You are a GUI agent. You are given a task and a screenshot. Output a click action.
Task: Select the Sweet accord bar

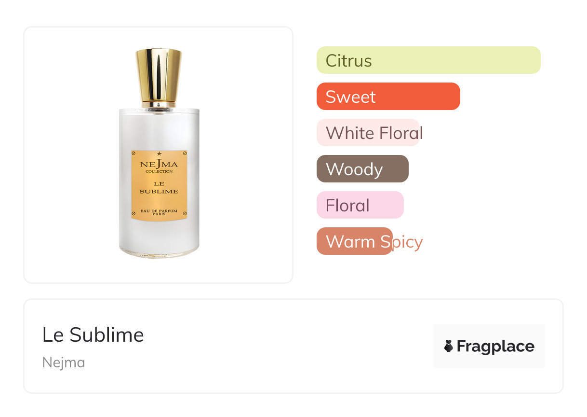pos(388,97)
